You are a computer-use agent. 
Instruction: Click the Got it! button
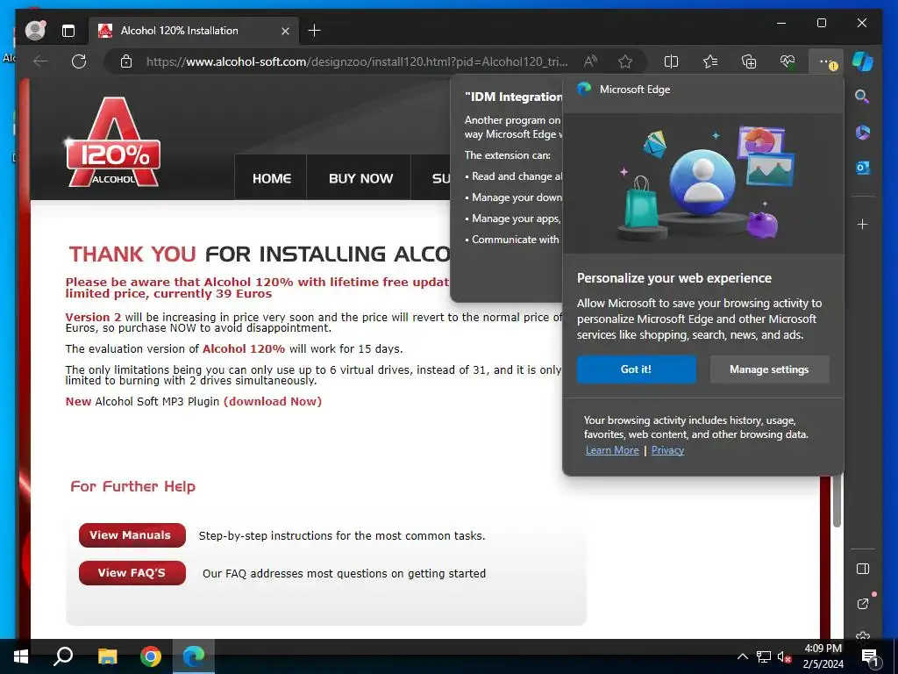click(637, 369)
